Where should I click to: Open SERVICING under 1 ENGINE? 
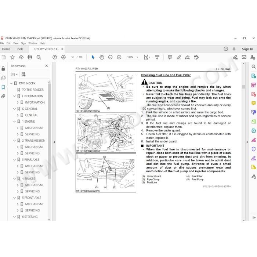(32, 134)
